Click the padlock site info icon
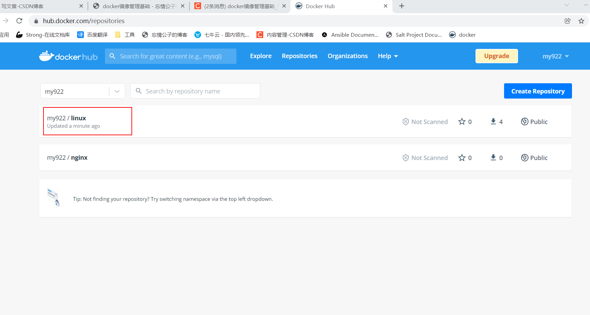Image resolution: width=590 pixels, height=315 pixels. [36, 21]
